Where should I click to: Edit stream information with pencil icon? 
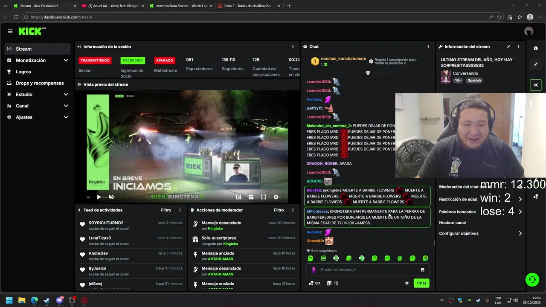(508, 46)
